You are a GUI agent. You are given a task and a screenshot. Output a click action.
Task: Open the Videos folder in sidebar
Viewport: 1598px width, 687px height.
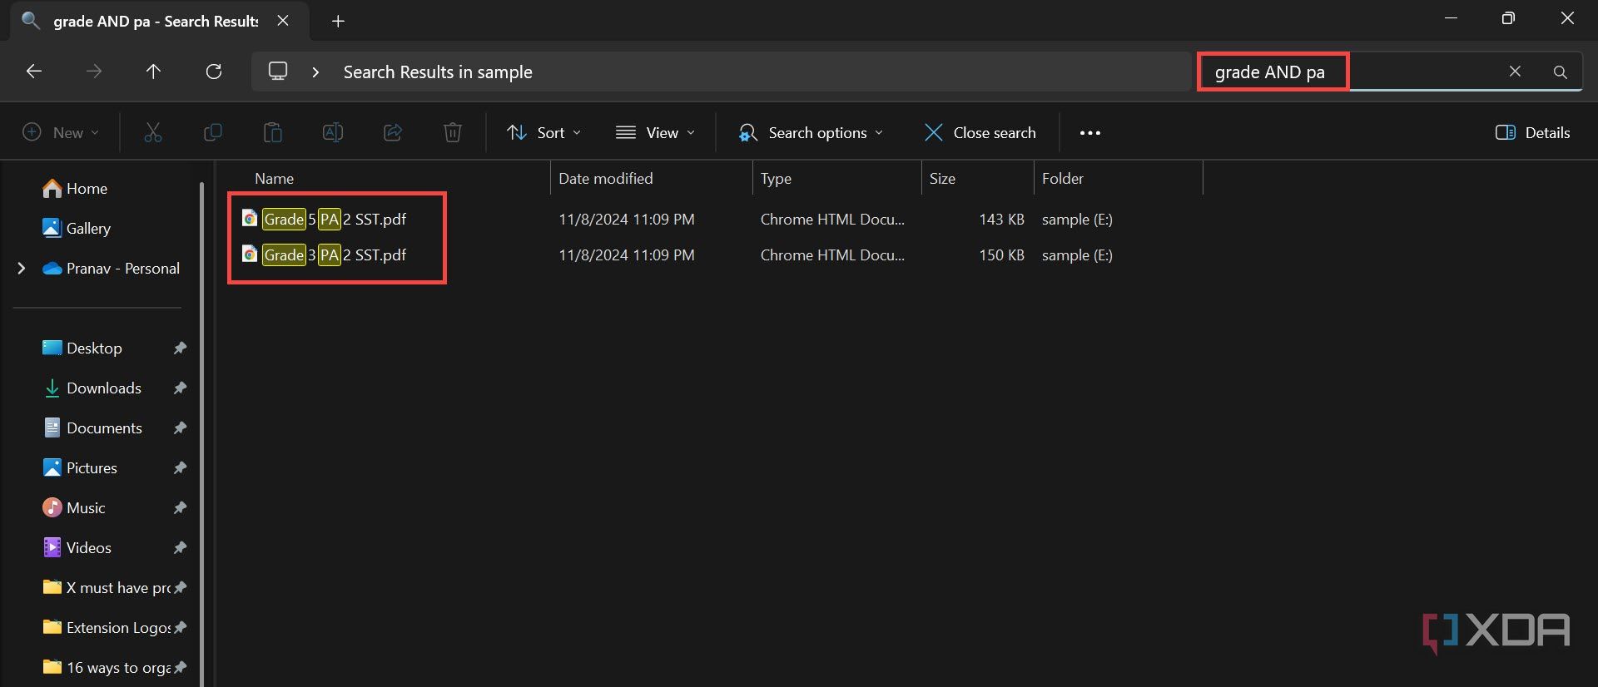click(x=77, y=547)
